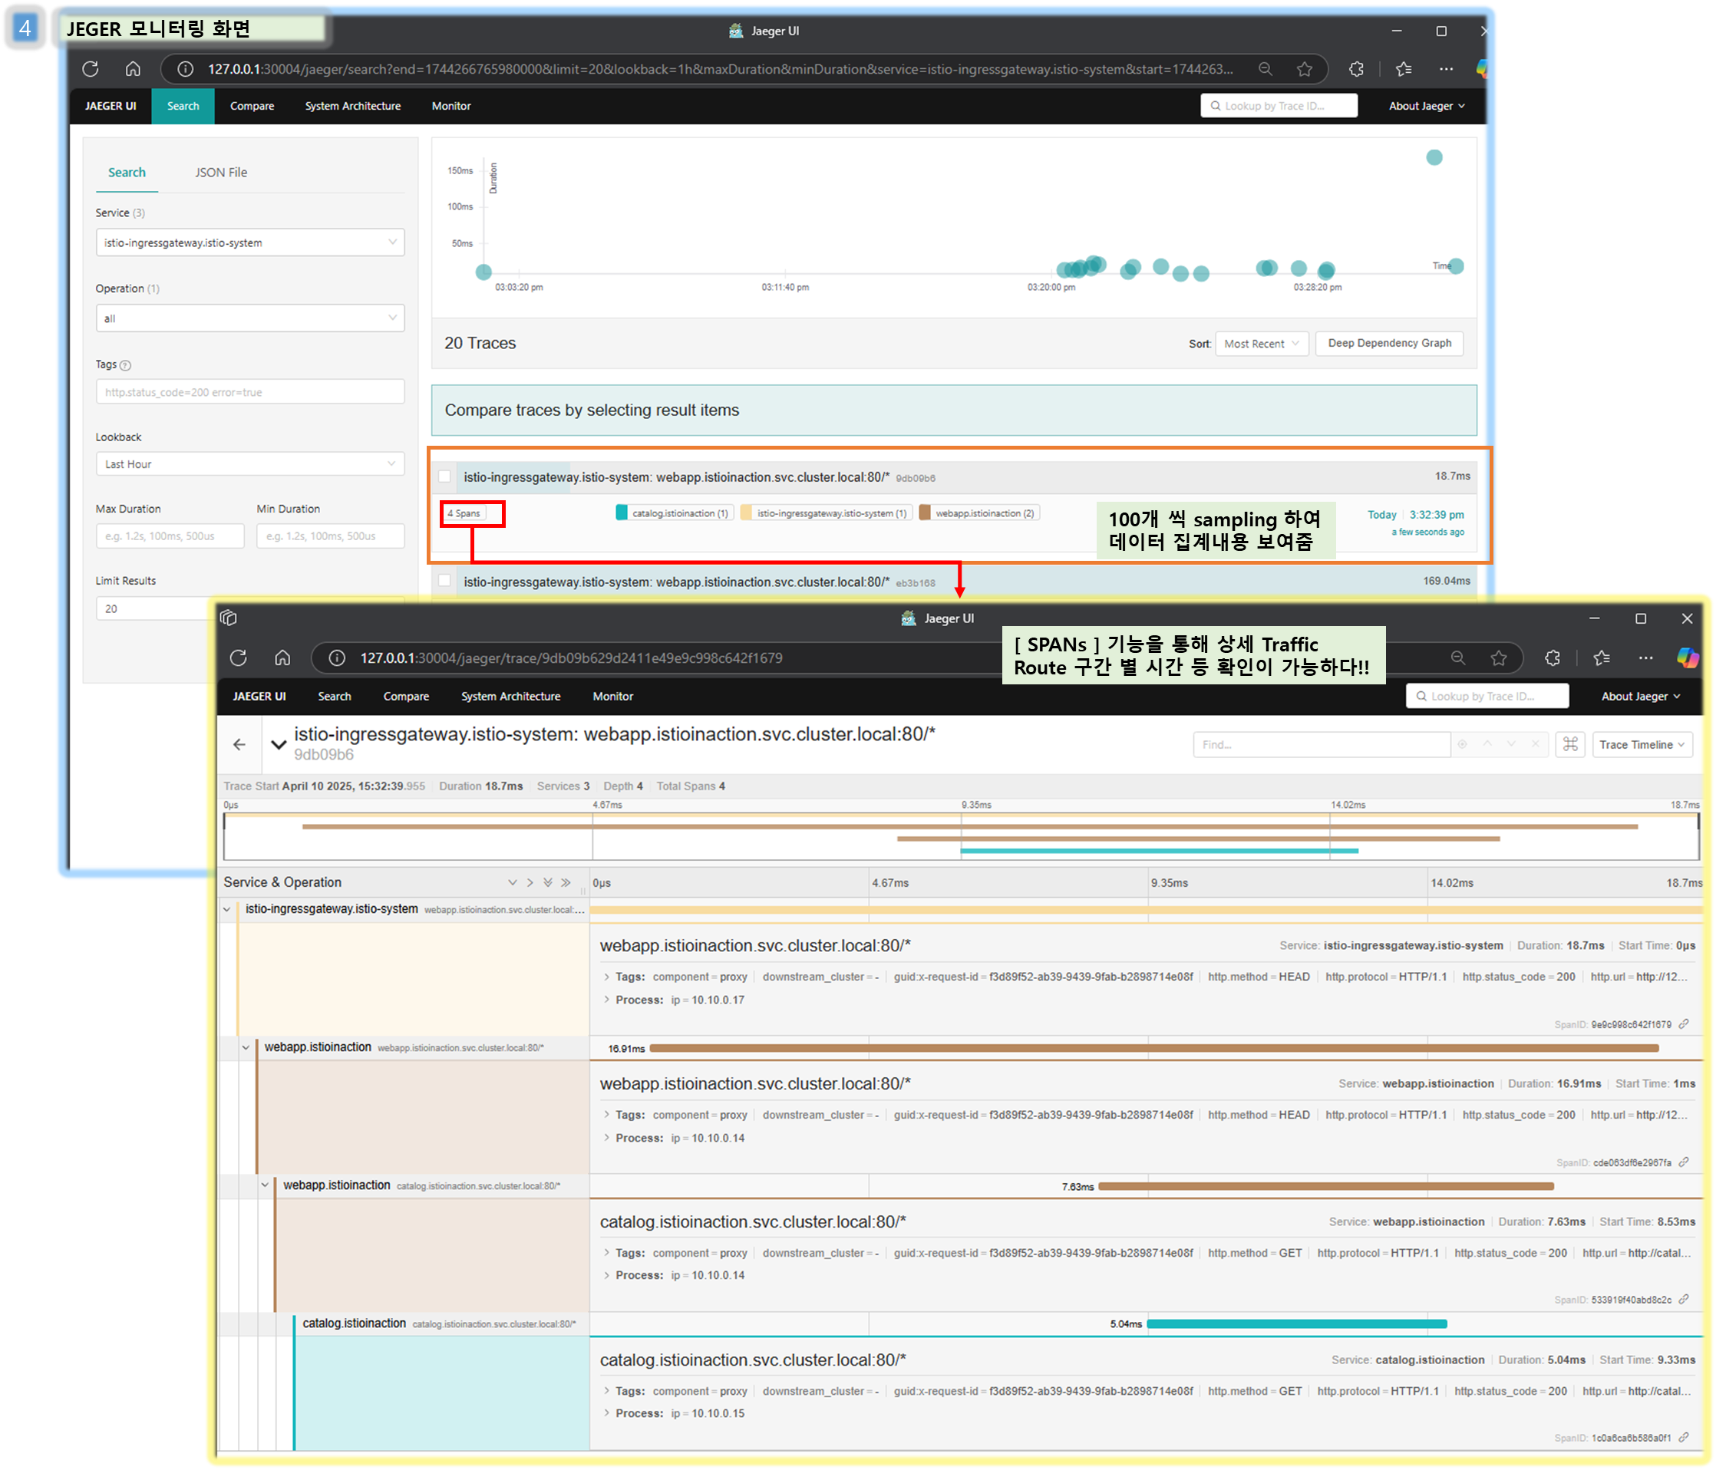Click the zoom icon in the lower address bar
This screenshot has height=1470, width=1716.
(1457, 658)
